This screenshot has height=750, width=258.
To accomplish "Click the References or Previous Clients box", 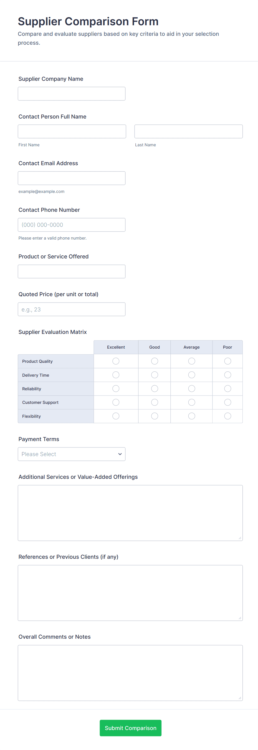I will point(130,593).
